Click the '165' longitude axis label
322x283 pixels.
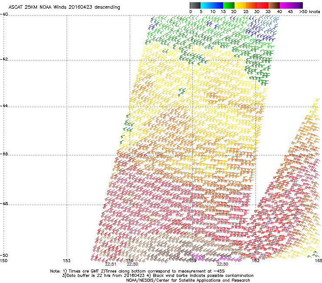319,261
